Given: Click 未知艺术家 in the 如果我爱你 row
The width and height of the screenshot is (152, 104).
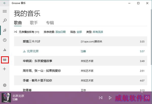Looking at the screenshot, I should coord(87,71).
